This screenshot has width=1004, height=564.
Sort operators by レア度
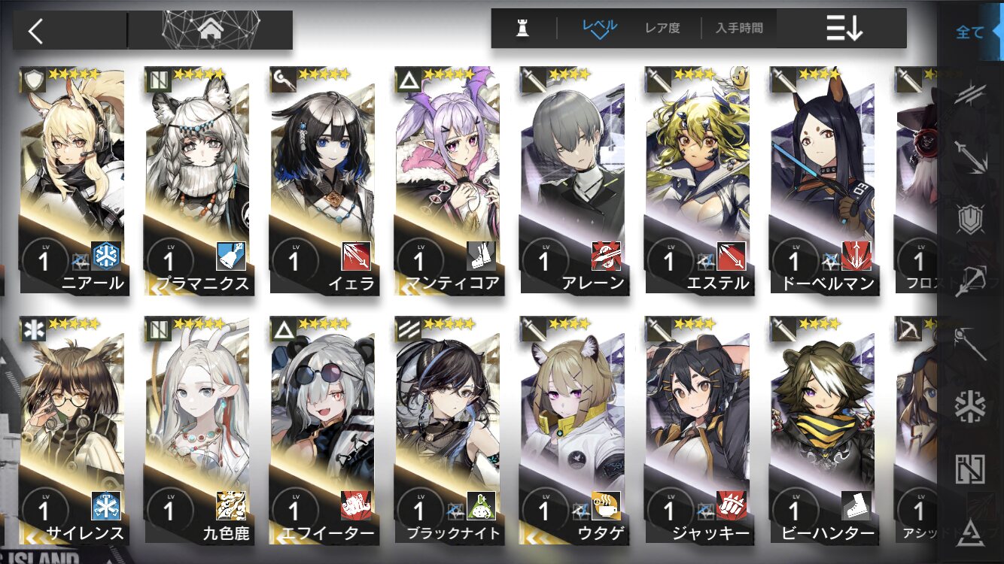(662, 28)
